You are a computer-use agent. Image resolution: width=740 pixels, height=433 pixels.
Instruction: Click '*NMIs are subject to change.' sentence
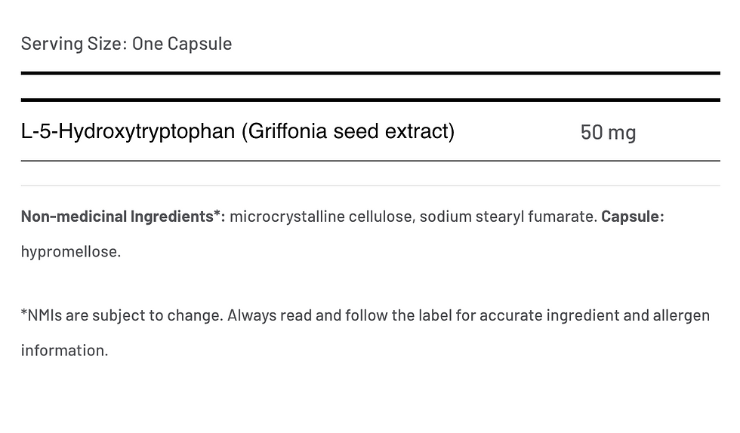(122, 315)
